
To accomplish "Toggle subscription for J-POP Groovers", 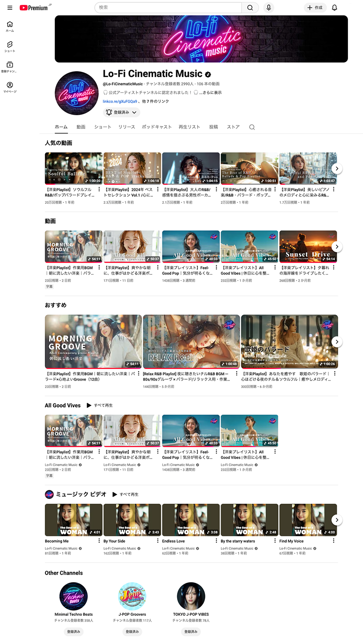I will click(x=132, y=631).
